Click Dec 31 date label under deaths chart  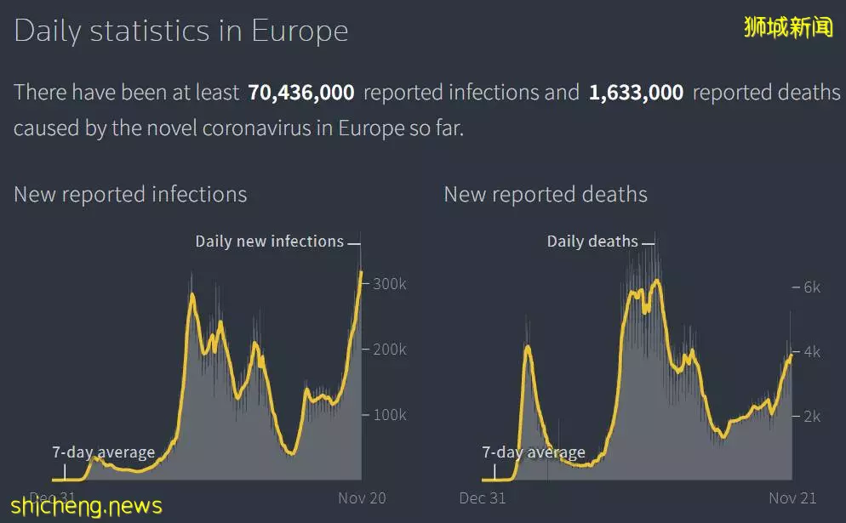tap(483, 498)
